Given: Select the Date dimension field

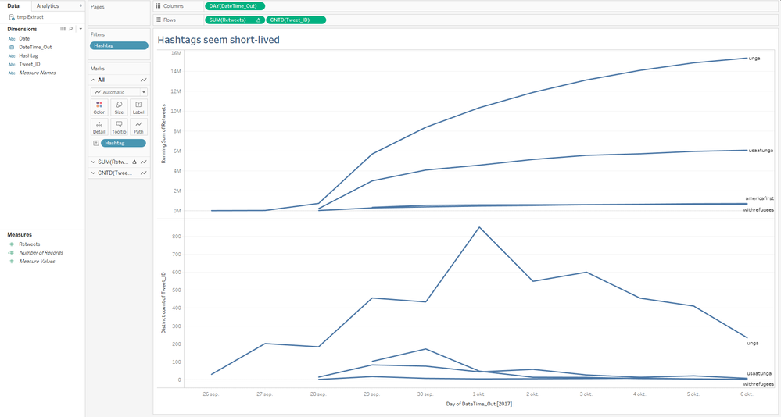Looking at the screenshot, I should [x=24, y=39].
